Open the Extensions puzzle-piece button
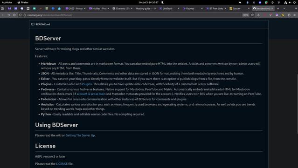298x168 pixels. 289,15
